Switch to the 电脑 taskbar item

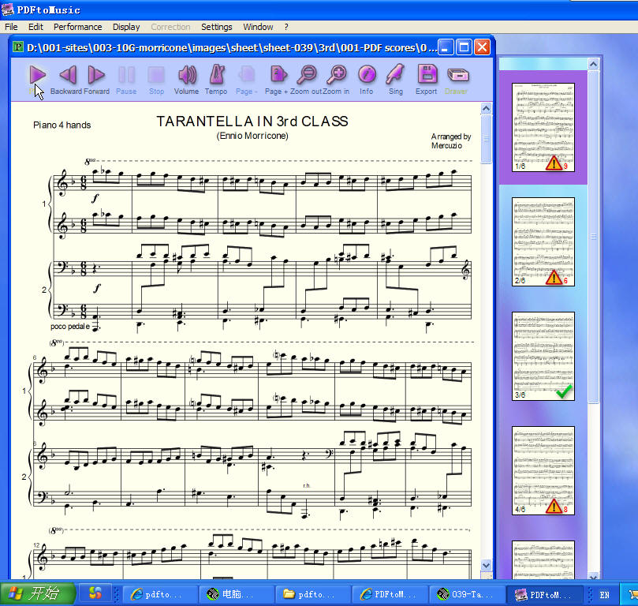236,594
